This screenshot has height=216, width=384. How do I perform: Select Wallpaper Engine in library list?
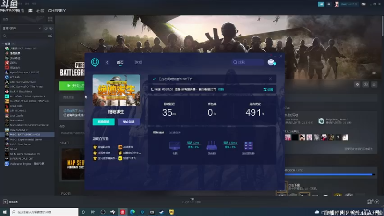[27, 164]
